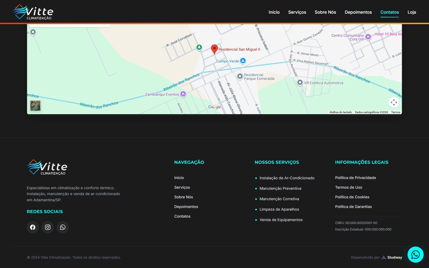Click the Vitte Climatização footer logo
This screenshot has height=268, width=429.
[x=47, y=167]
